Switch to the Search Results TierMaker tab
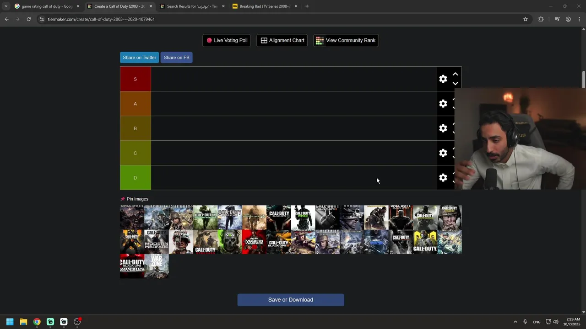This screenshot has width=586, height=329. click(x=192, y=6)
